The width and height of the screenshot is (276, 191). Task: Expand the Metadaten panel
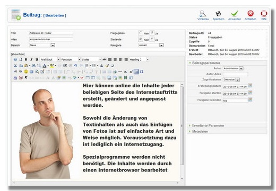200,131
